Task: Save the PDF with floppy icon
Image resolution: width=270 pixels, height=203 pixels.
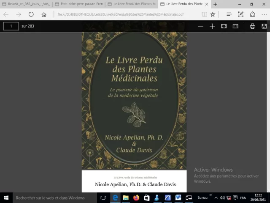Action: click(264, 26)
